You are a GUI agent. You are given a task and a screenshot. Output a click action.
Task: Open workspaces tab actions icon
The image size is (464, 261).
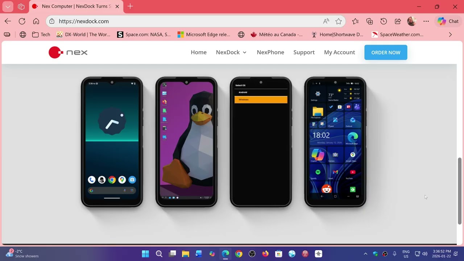click(x=21, y=7)
